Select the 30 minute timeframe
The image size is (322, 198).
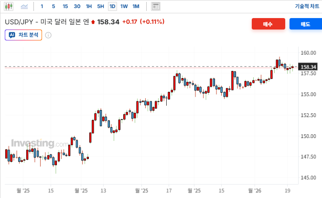tap(77, 6)
